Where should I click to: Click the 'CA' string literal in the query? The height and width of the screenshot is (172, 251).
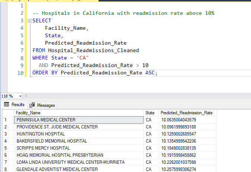click(83, 58)
